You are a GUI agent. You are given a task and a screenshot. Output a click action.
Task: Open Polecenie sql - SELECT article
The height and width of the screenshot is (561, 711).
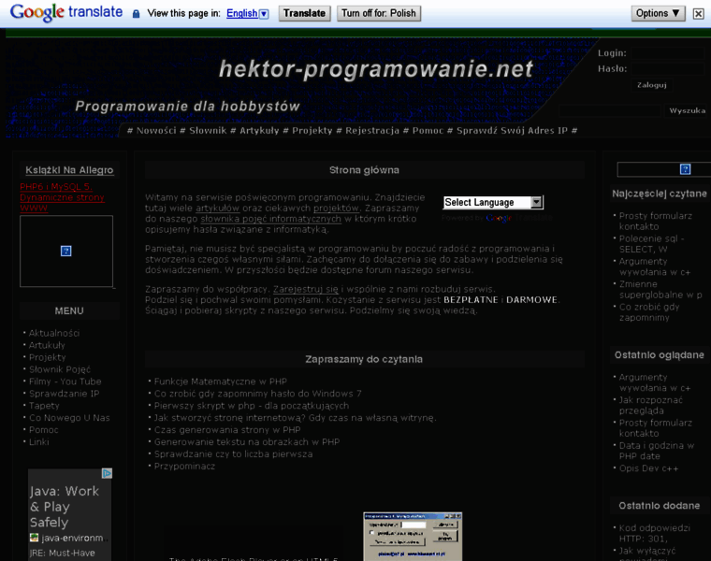click(x=652, y=244)
